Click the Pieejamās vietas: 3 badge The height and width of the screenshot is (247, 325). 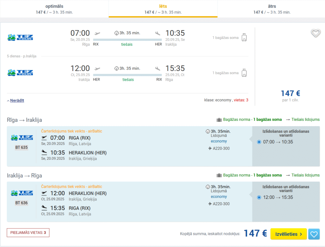tap(28, 233)
